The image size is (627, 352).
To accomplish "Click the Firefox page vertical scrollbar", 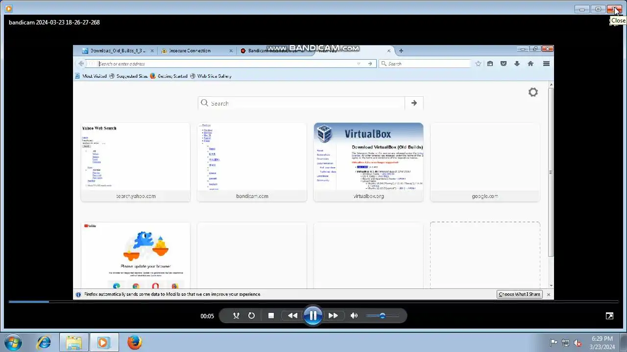I will (551, 172).
